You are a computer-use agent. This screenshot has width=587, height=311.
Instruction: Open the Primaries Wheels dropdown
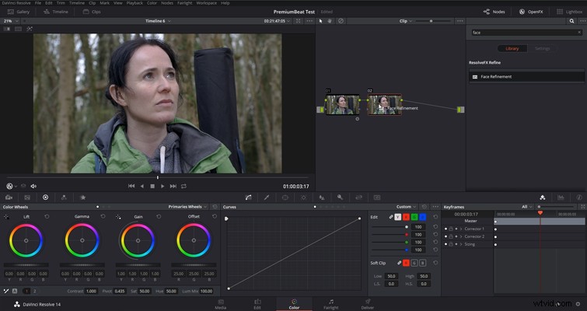point(187,207)
